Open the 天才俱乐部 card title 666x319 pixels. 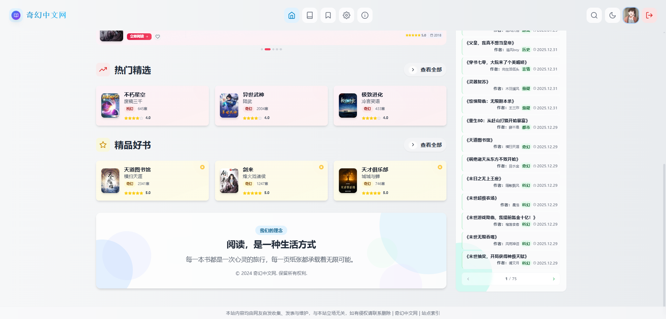(375, 170)
